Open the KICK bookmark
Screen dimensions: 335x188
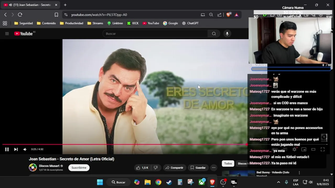point(133,23)
